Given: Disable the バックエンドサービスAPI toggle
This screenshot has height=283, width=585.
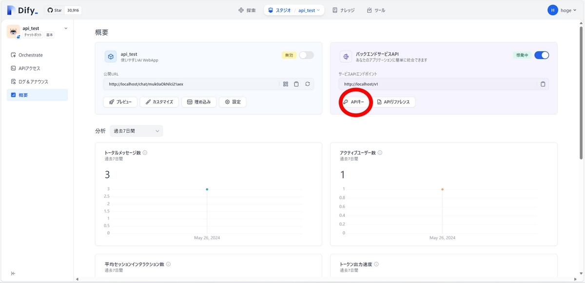Looking at the screenshot, I should 541,55.
